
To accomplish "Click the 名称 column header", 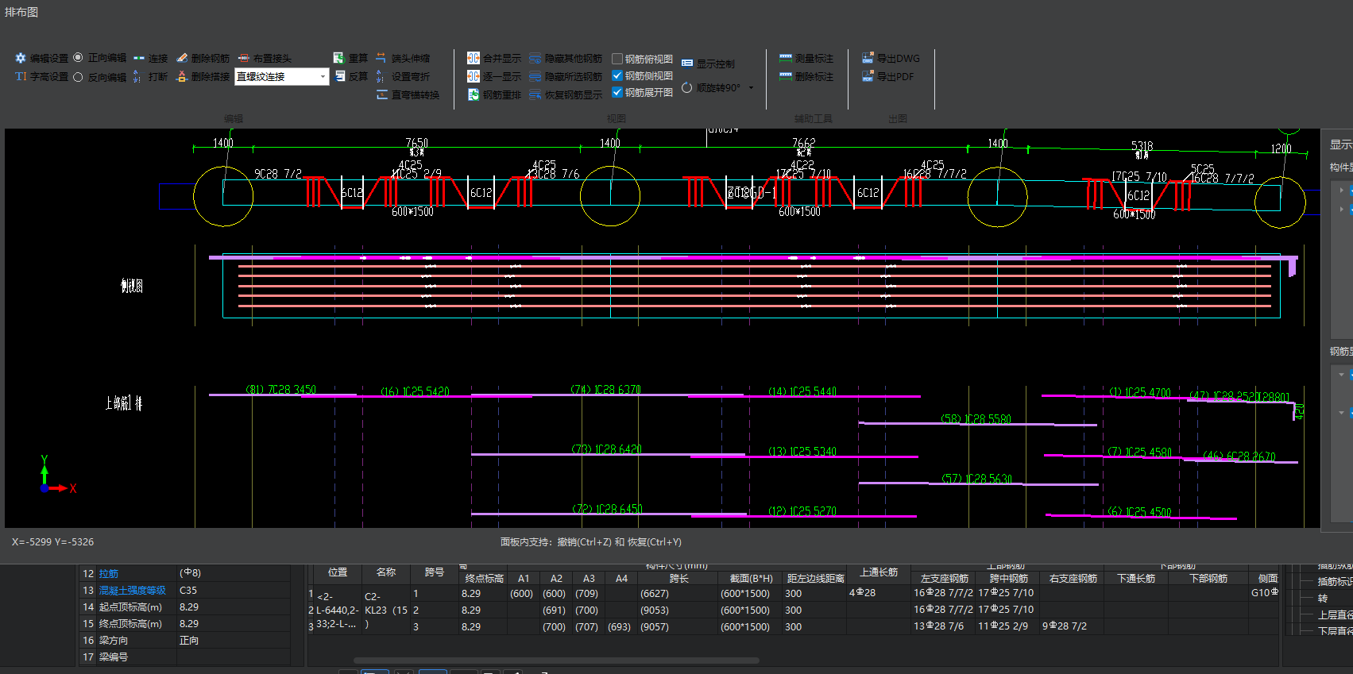I will pos(386,572).
